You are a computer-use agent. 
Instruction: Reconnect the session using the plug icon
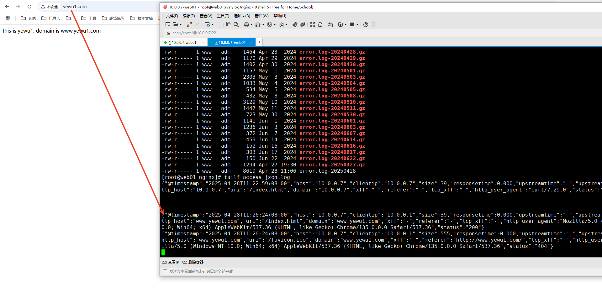[189, 24]
